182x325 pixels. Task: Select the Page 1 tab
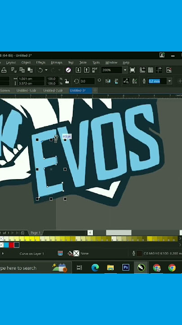pyautogui.click(x=36, y=233)
